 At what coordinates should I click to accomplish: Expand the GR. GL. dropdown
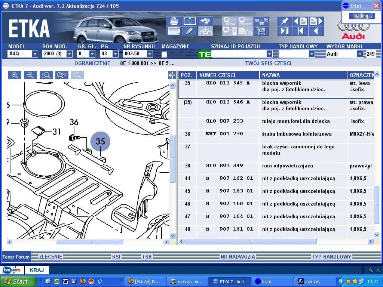point(92,54)
